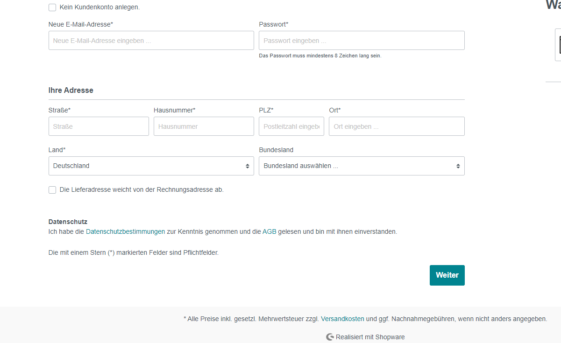Click the PLZ input field
This screenshot has width=561, height=343.
pos(291,126)
